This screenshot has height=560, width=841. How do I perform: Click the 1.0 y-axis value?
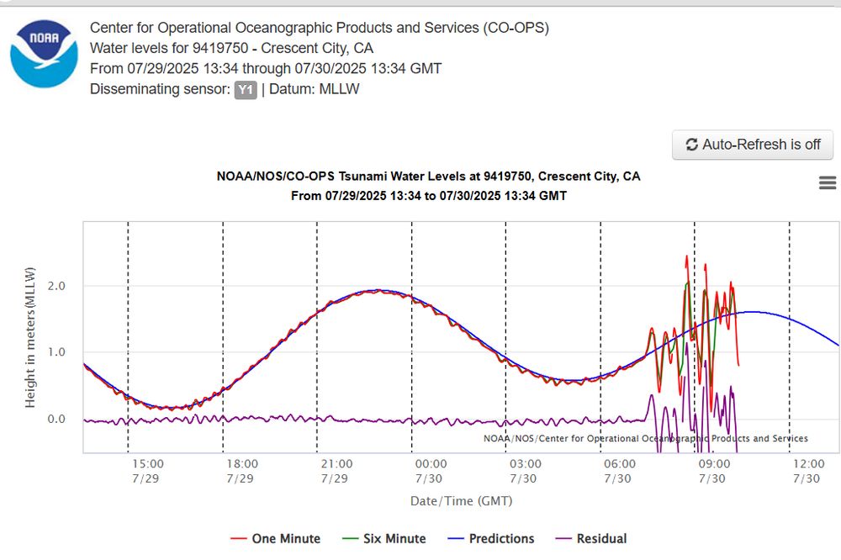click(x=56, y=352)
